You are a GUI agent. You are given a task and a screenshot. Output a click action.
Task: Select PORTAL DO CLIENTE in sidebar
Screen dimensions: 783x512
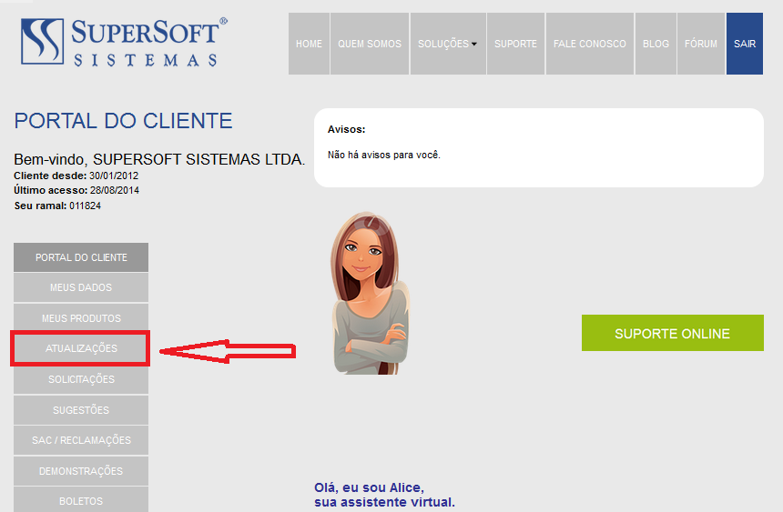click(81, 257)
